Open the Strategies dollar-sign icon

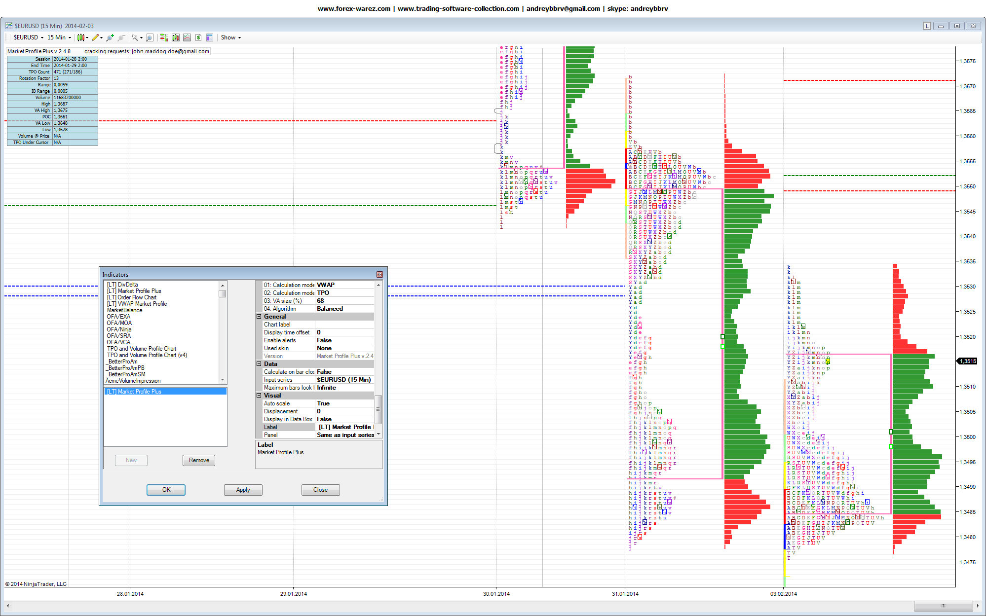pos(198,37)
